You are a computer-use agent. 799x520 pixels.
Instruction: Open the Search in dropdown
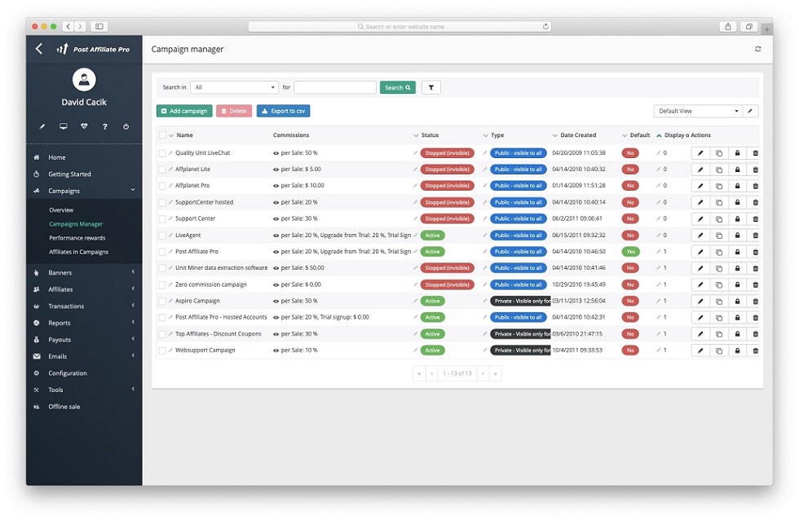234,86
